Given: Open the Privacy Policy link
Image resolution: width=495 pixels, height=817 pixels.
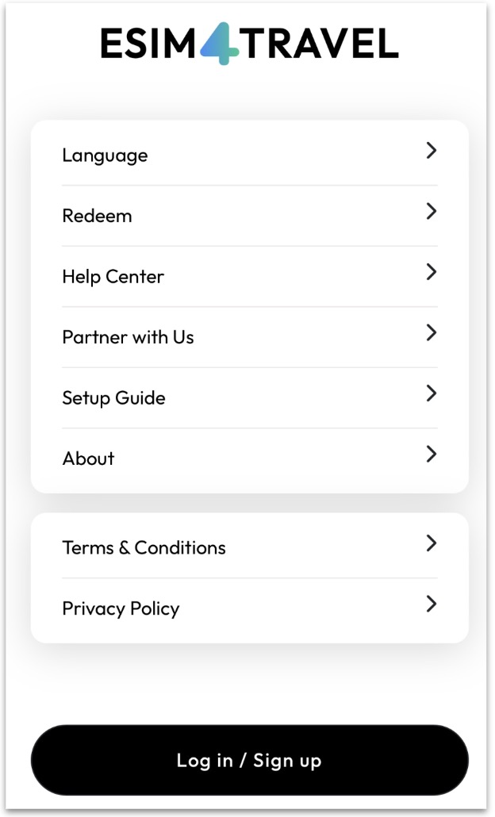Looking at the screenshot, I should pyautogui.click(x=121, y=608).
